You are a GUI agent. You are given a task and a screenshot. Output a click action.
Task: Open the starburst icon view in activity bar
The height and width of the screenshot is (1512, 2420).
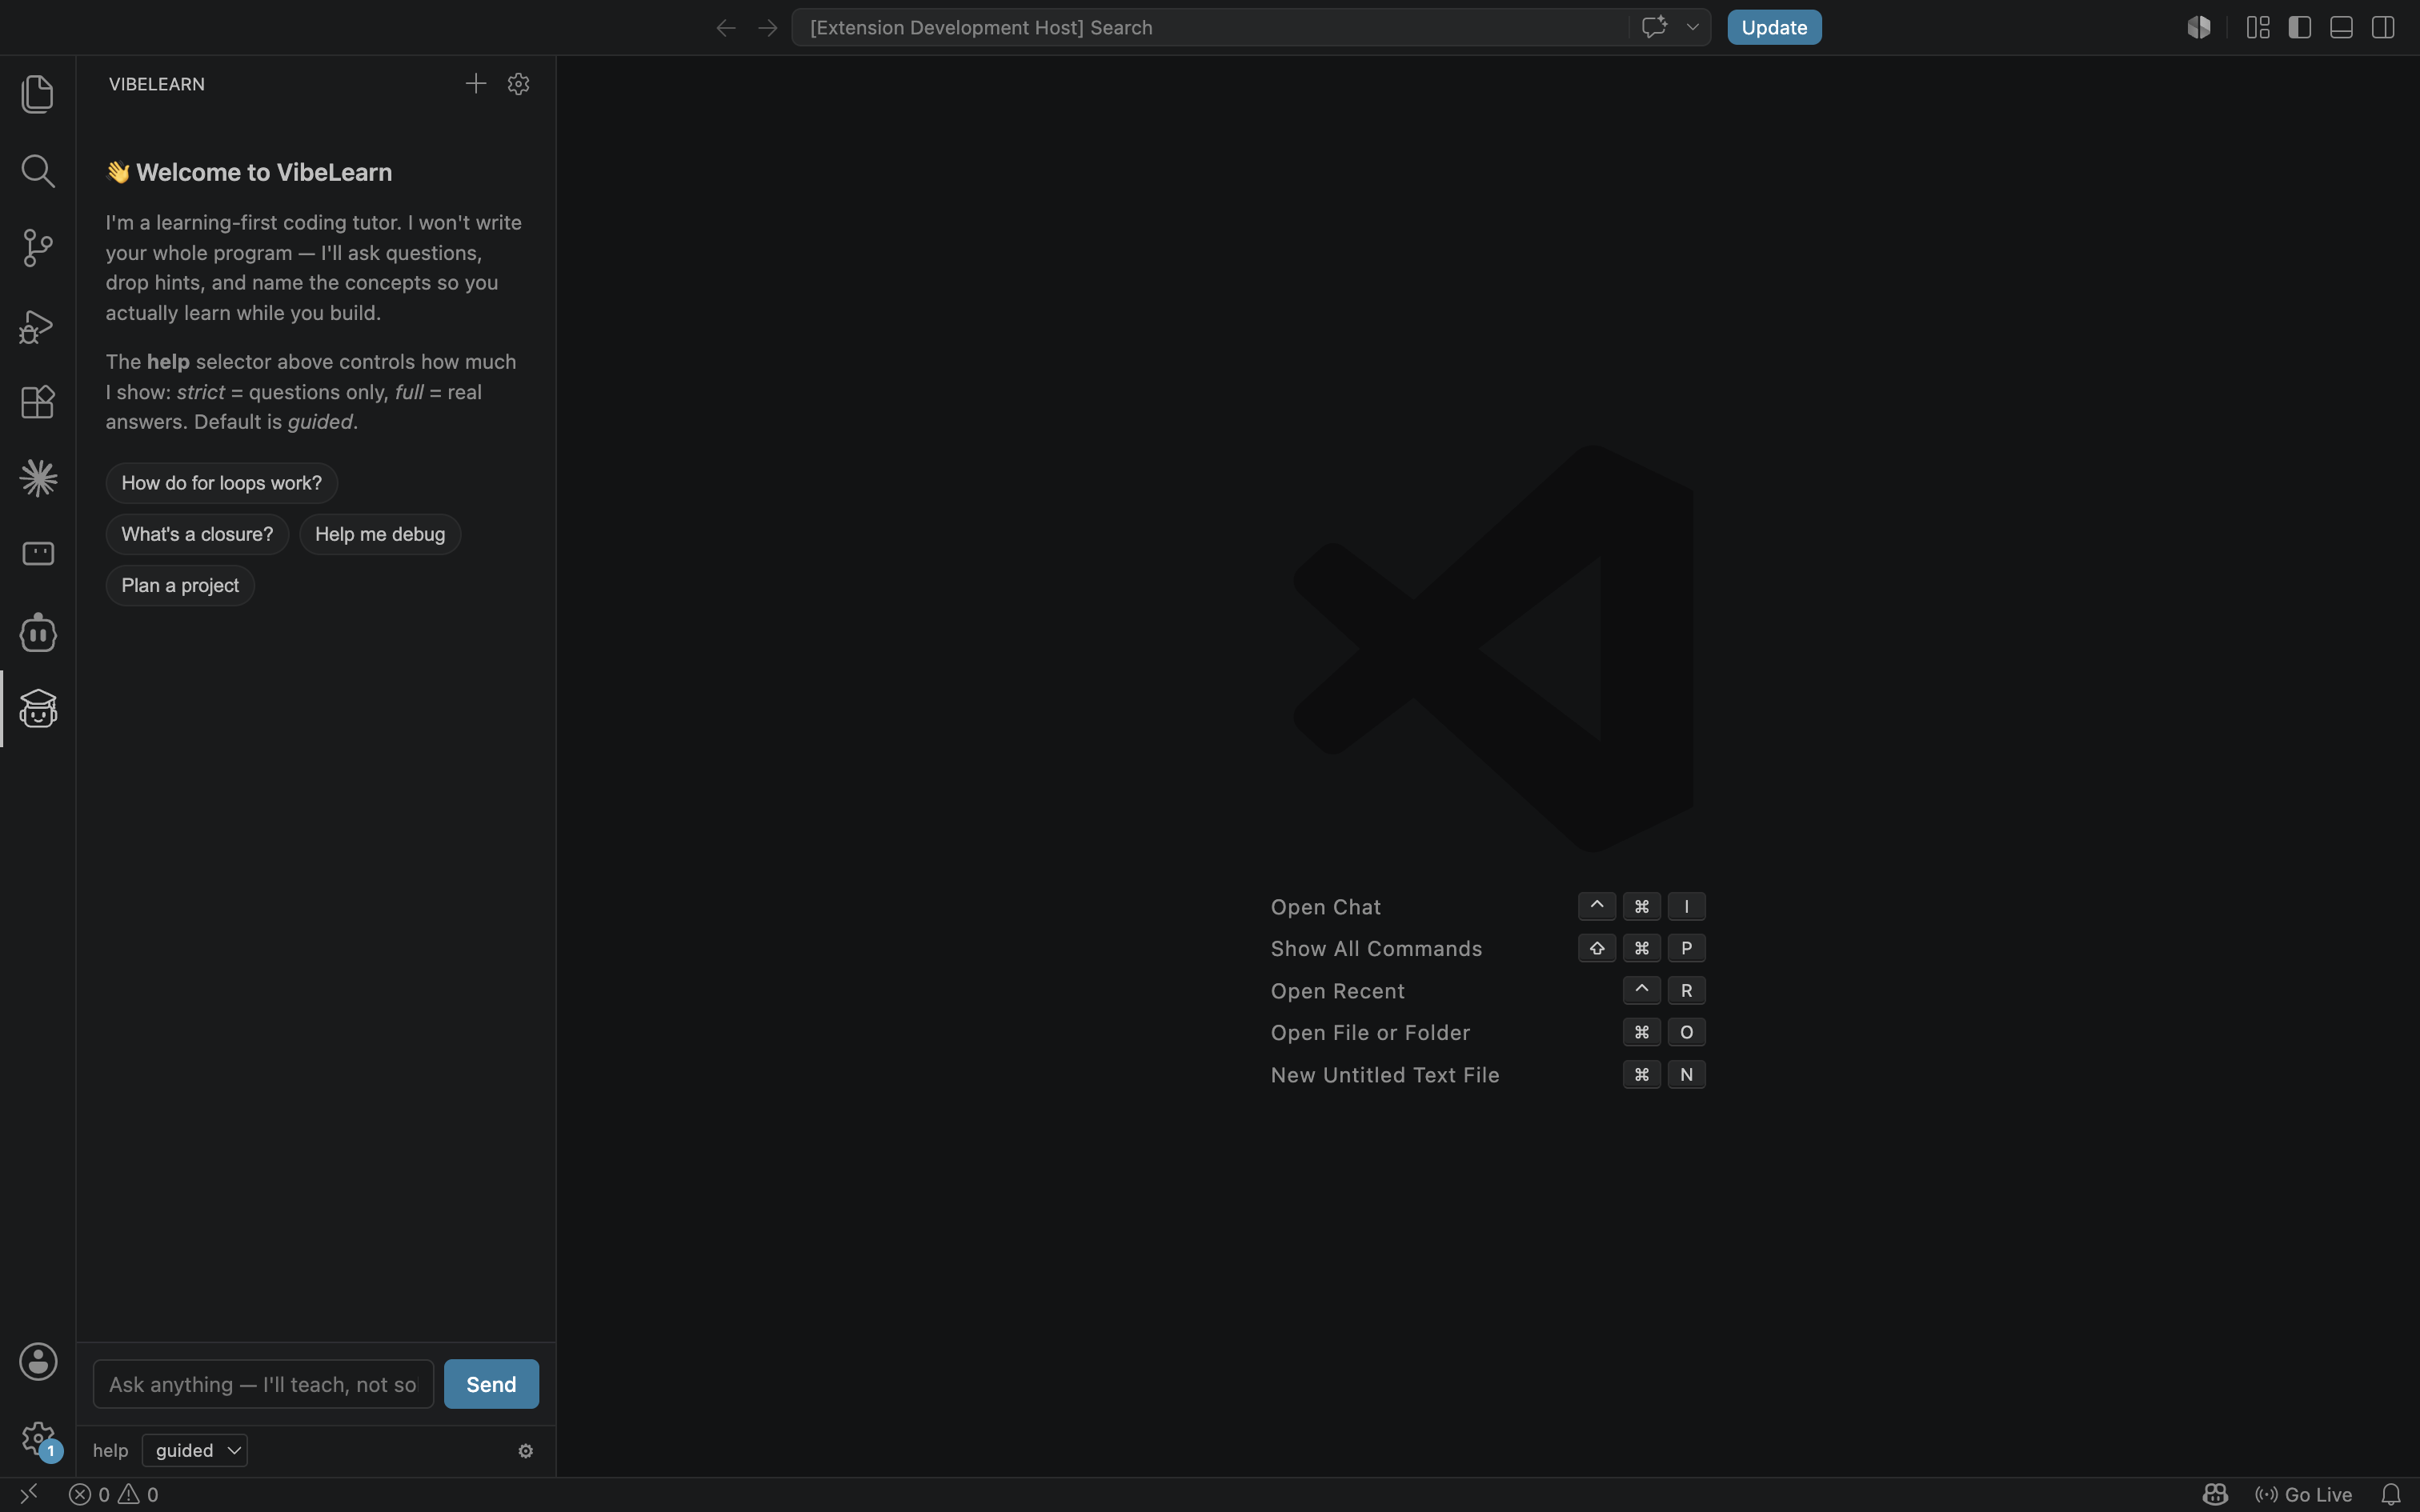[x=38, y=478]
